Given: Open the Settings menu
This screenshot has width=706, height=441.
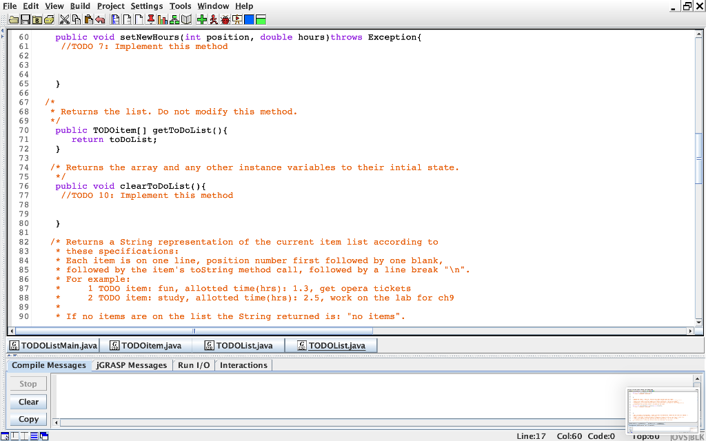Looking at the screenshot, I should pyautogui.click(x=147, y=6).
